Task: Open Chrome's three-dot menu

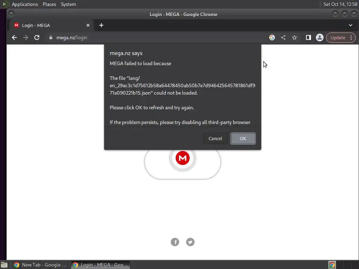Action: coord(351,37)
